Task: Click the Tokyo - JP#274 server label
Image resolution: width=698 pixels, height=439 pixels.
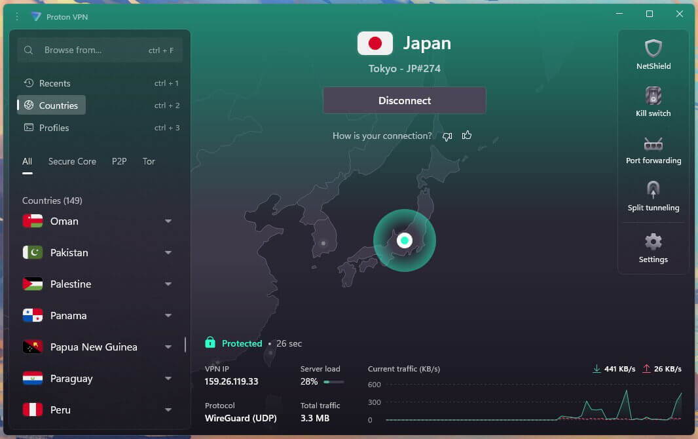Action: click(404, 69)
